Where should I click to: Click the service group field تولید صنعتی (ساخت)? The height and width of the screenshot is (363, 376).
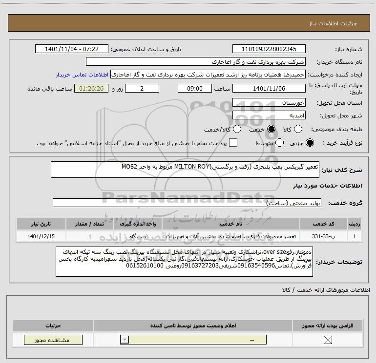point(187,203)
